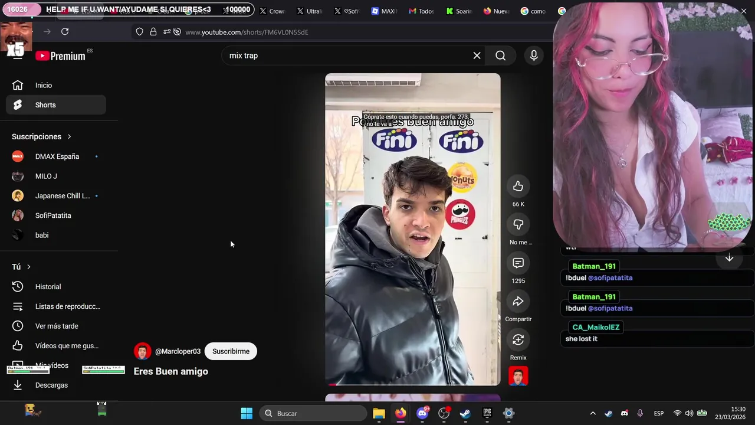Clear the search box with X
This screenshot has width=755, height=425.
tap(477, 55)
